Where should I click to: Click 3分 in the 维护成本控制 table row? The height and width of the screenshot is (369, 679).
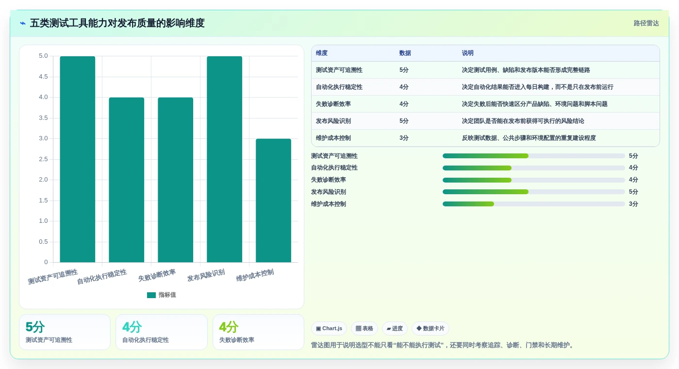404,138
